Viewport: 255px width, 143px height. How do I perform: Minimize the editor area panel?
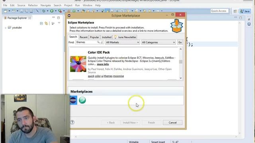click(x=235, y=17)
